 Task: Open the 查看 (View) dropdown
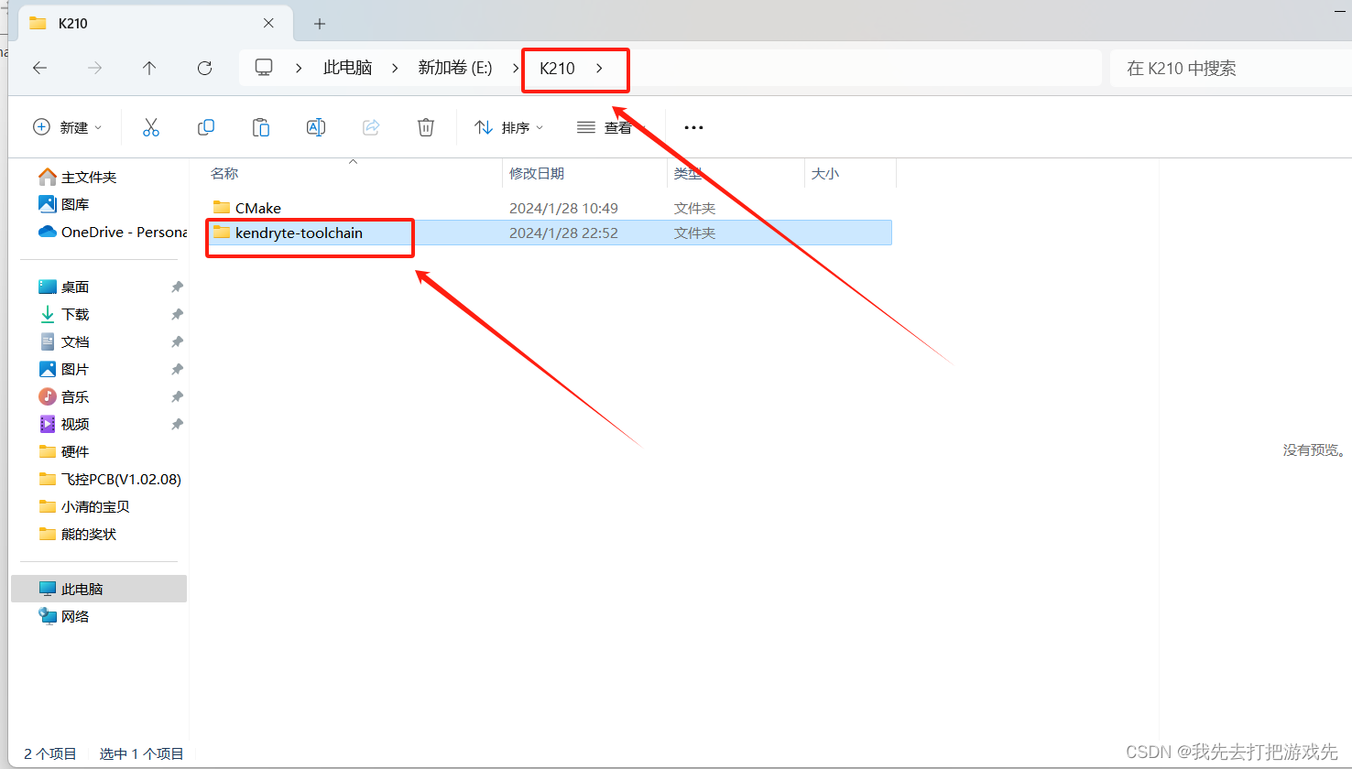point(612,127)
